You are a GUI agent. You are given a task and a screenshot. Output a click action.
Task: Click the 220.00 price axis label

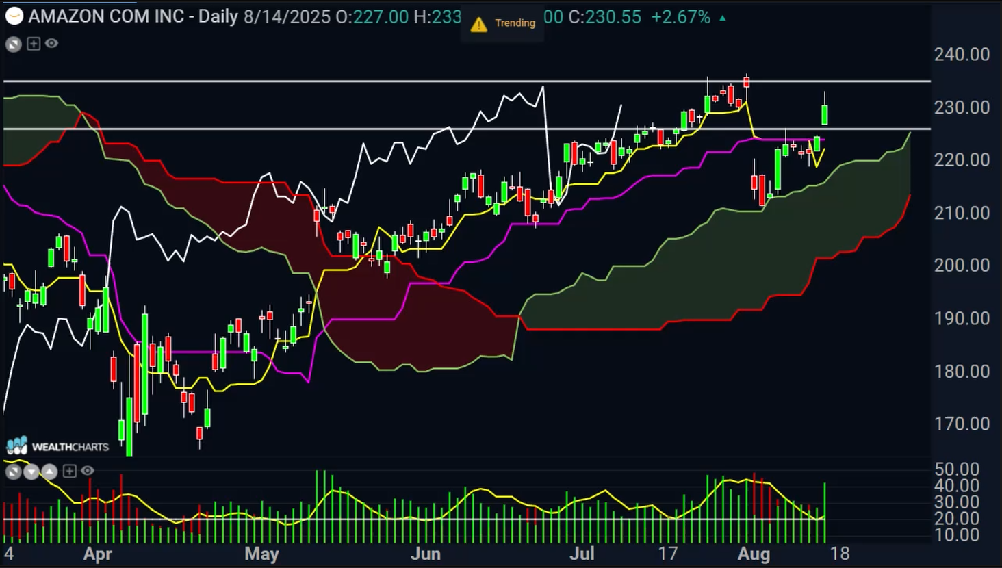962,159
